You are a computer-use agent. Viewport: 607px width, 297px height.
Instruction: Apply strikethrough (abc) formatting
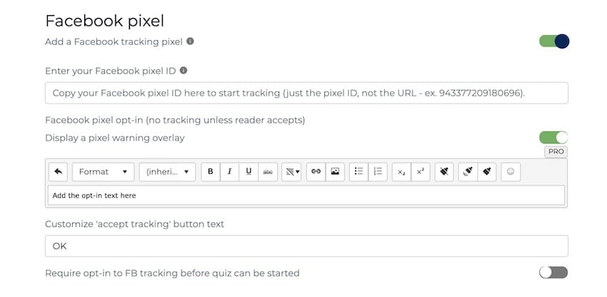268,171
